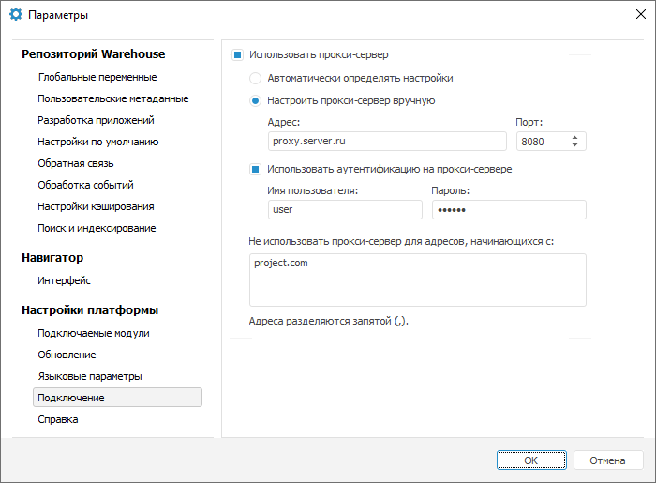Go to Обновление settings page
The height and width of the screenshot is (483, 656).
point(67,355)
